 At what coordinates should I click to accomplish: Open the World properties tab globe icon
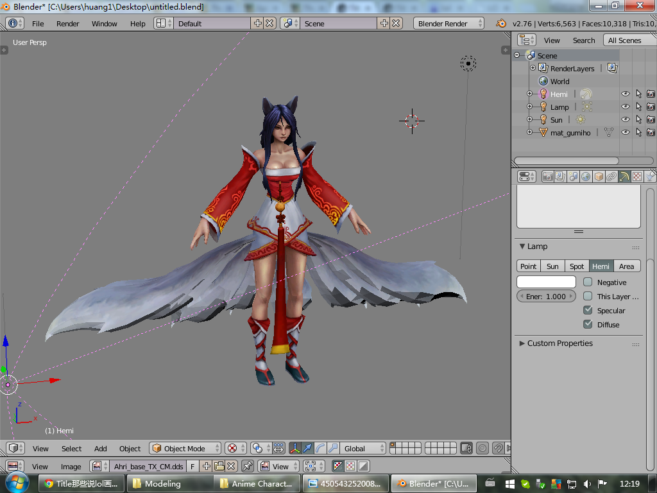click(x=586, y=177)
